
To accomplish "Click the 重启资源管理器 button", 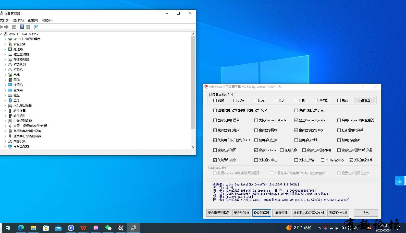I will [219, 213].
